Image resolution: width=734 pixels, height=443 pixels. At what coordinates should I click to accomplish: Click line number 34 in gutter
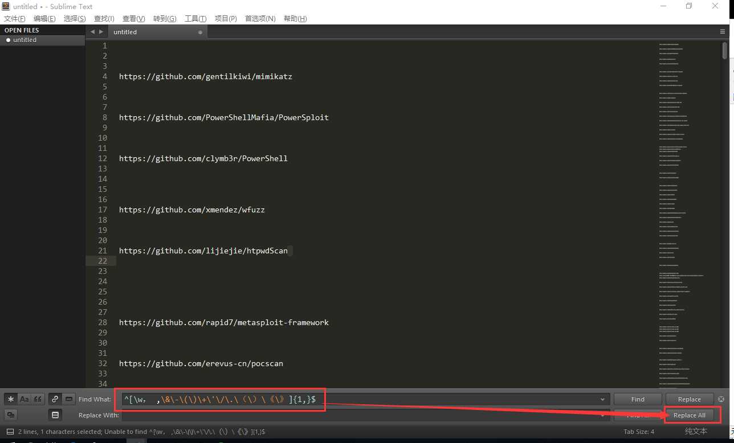(x=103, y=384)
